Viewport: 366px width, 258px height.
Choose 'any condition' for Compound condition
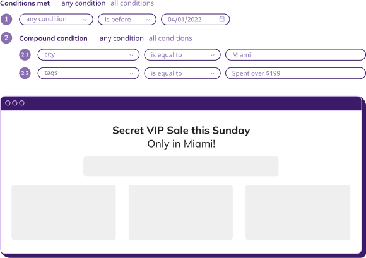click(x=121, y=38)
